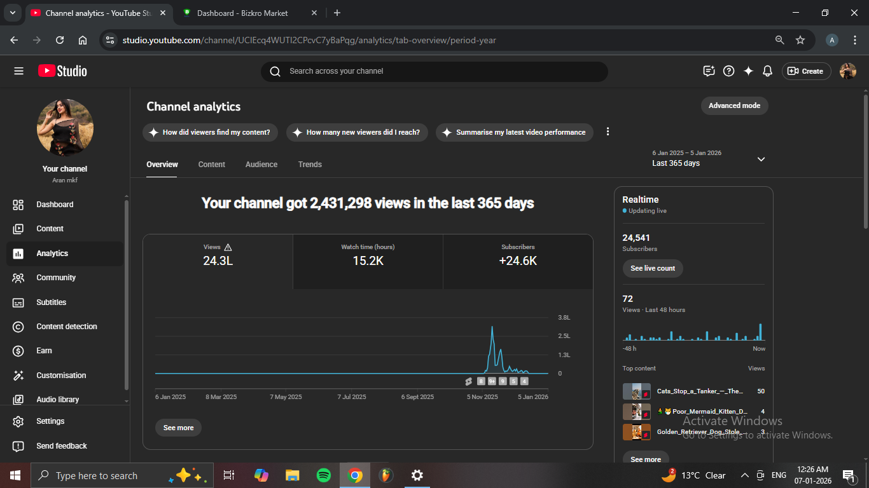869x488 pixels.
Task: Click the notifications bell icon
Action: point(768,71)
